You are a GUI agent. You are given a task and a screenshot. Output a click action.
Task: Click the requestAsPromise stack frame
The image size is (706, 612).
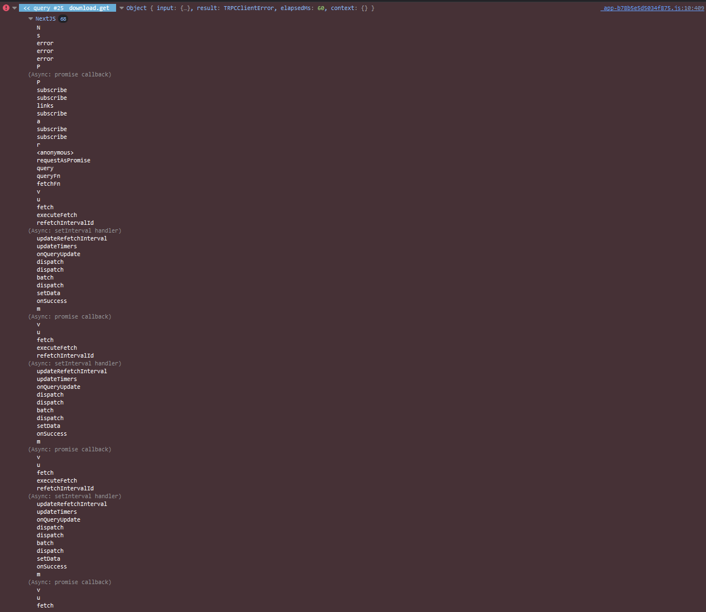(x=63, y=160)
